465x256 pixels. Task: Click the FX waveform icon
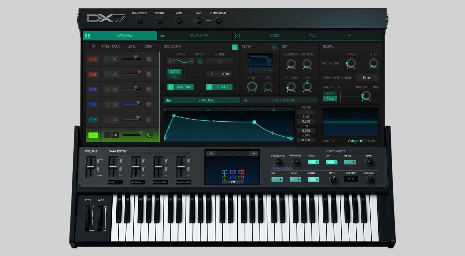(x=313, y=35)
